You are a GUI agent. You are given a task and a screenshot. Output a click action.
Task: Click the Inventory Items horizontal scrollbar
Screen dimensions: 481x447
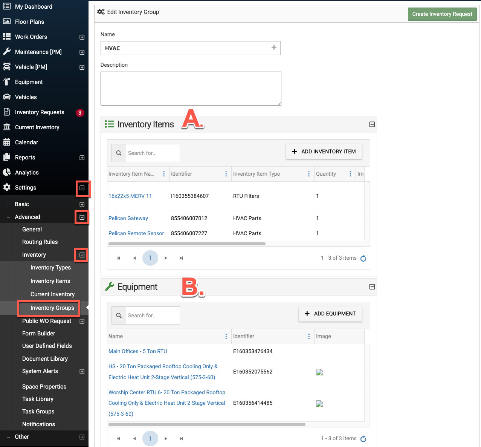[x=187, y=244]
